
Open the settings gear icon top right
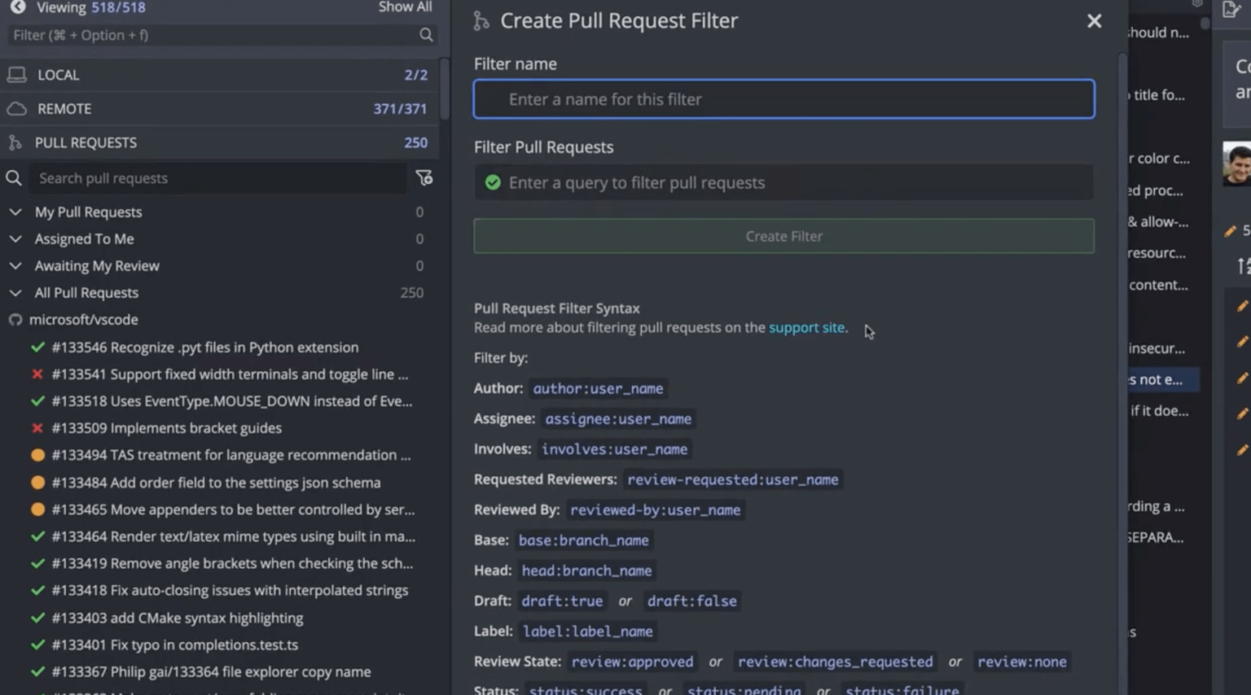[x=1197, y=4]
